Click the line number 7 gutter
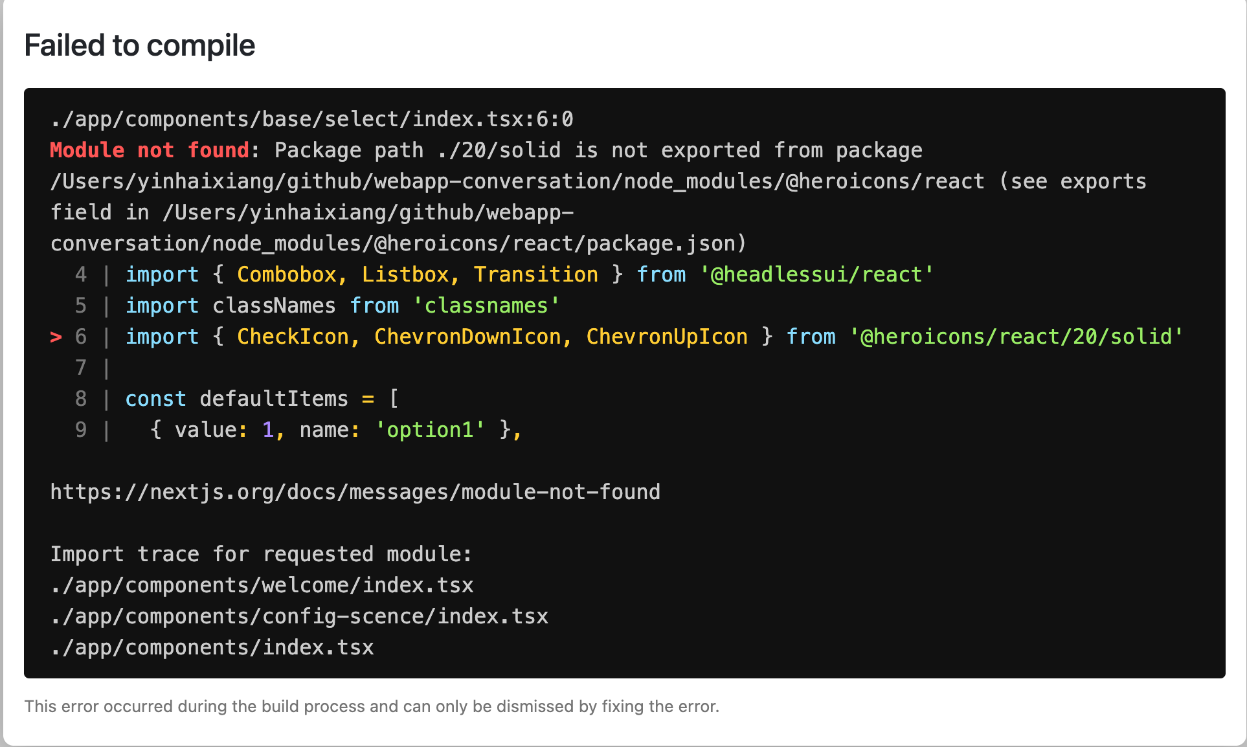The width and height of the screenshot is (1247, 747). (x=81, y=368)
